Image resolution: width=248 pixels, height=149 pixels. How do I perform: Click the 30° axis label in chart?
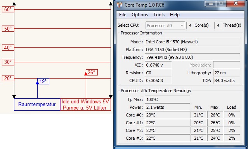tap(8, 62)
